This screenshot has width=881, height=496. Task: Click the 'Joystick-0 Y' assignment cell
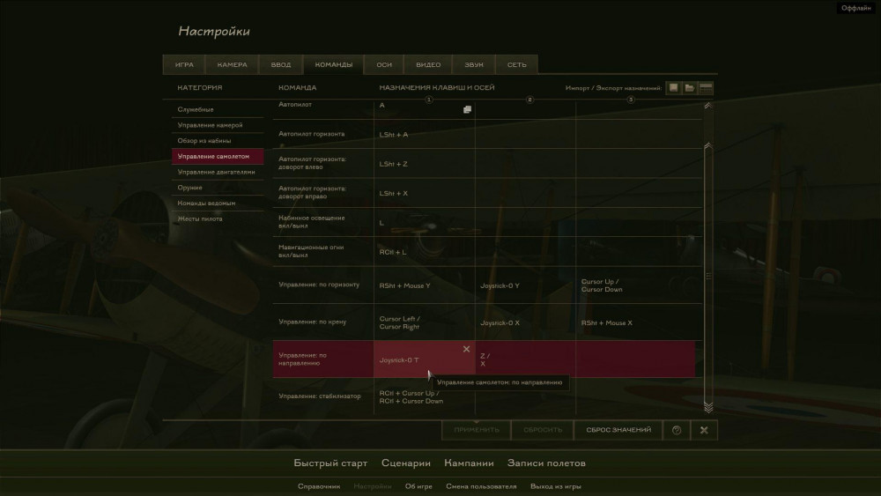point(525,285)
